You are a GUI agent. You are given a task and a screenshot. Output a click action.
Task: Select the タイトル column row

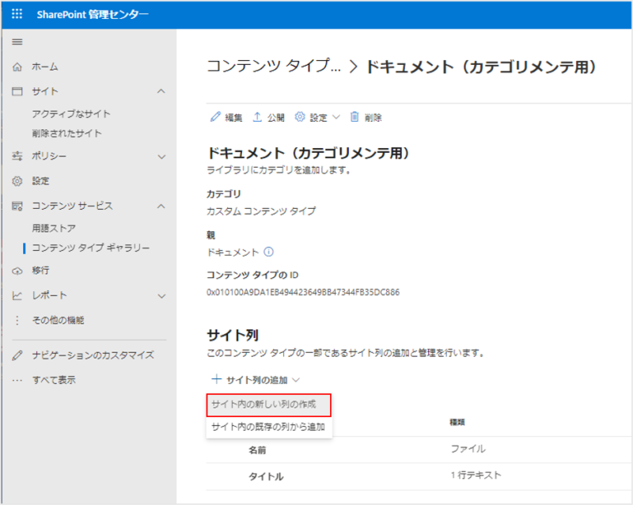point(266,477)
